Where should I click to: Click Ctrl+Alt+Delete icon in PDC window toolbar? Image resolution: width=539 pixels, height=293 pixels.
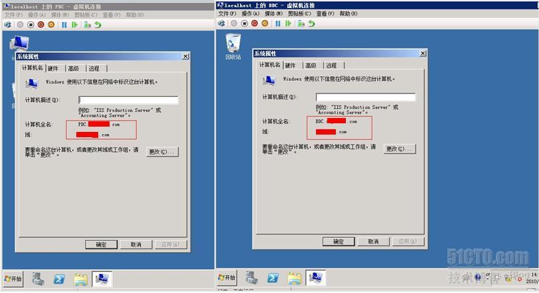(7, 25)
